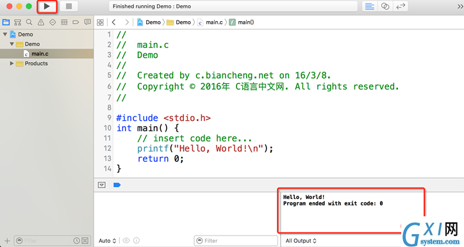Open the All Output dropdown

301,241
